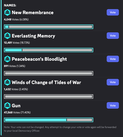The image size is (123, 137).
Task: Vote for Everlasting Memory
Action: click(113, 36)
